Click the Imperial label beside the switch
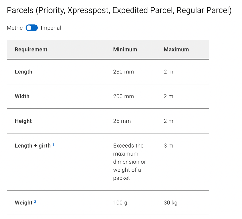Image resolution: width=242 pixels, height=219 pixels. [51, 28]
